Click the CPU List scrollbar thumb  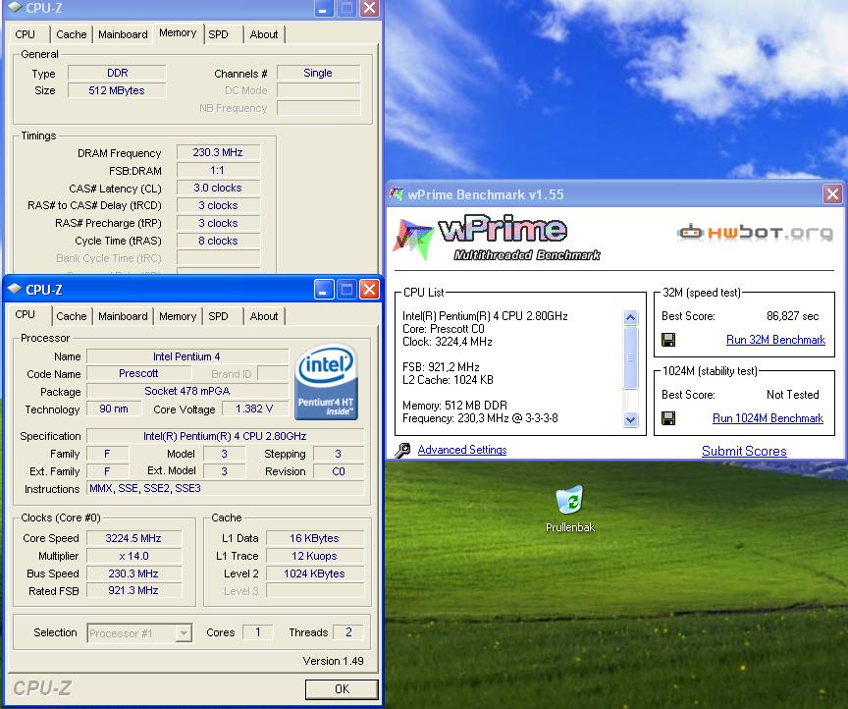630,357
